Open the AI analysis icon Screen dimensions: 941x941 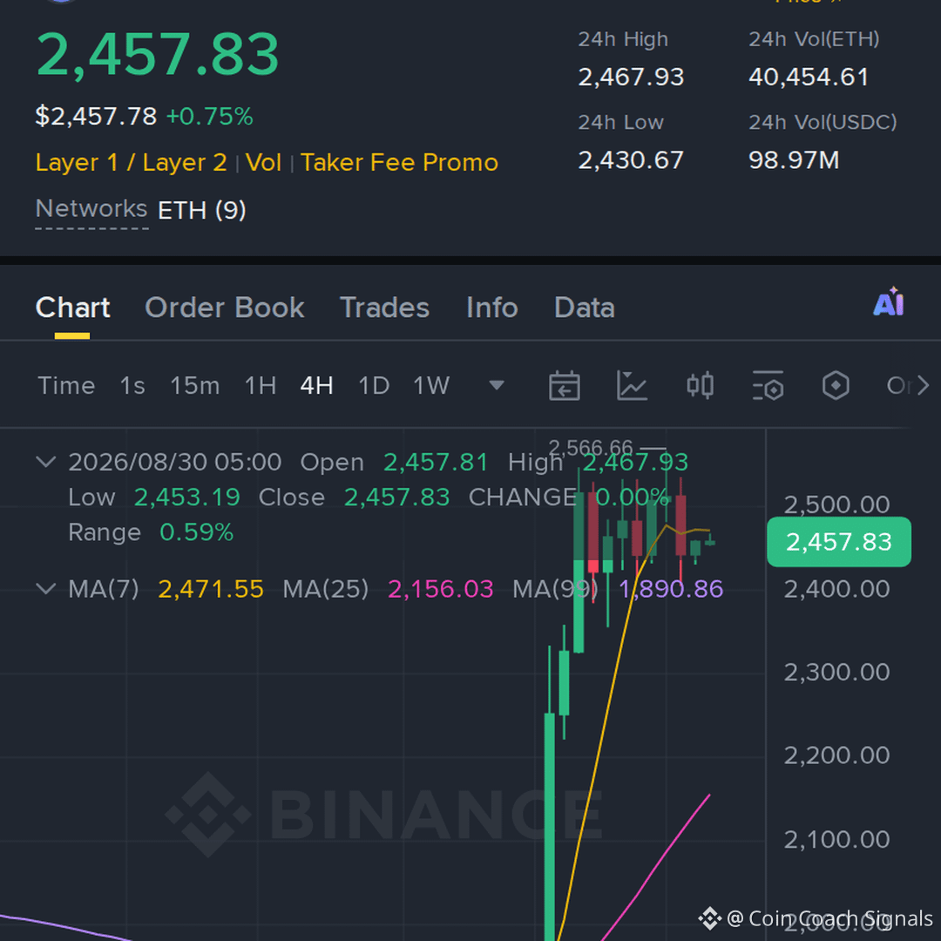(888, 301)
